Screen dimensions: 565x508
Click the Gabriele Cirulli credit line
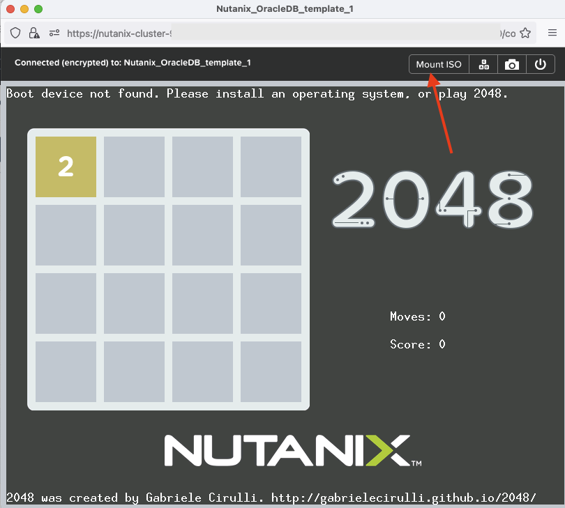pos(271,498)
